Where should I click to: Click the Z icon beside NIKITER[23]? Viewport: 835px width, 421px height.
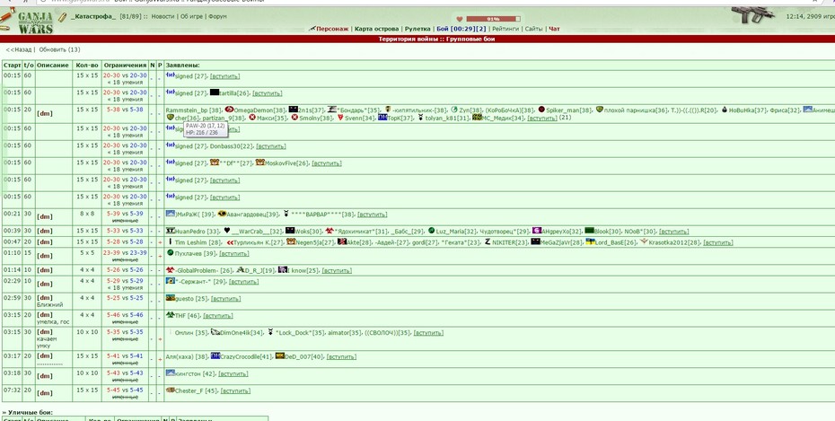click(488, 242)
